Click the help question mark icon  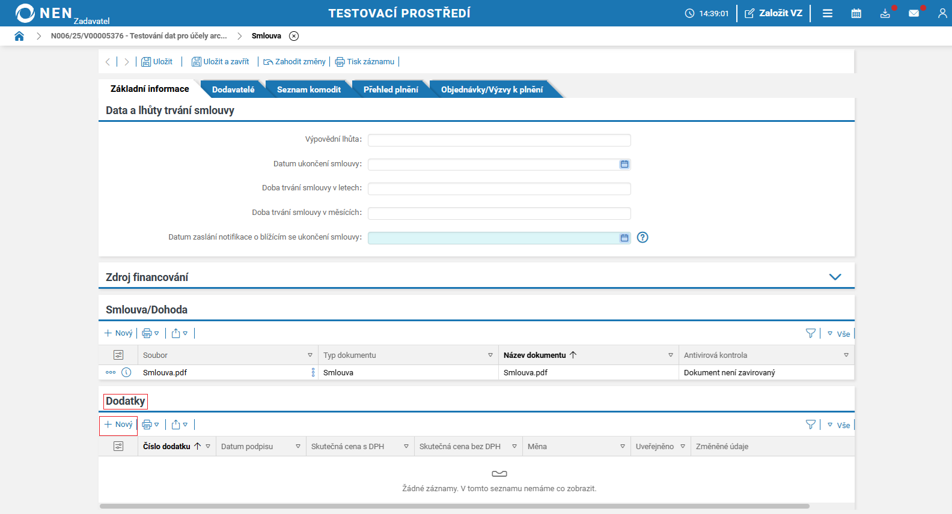[x=642, y=237]
